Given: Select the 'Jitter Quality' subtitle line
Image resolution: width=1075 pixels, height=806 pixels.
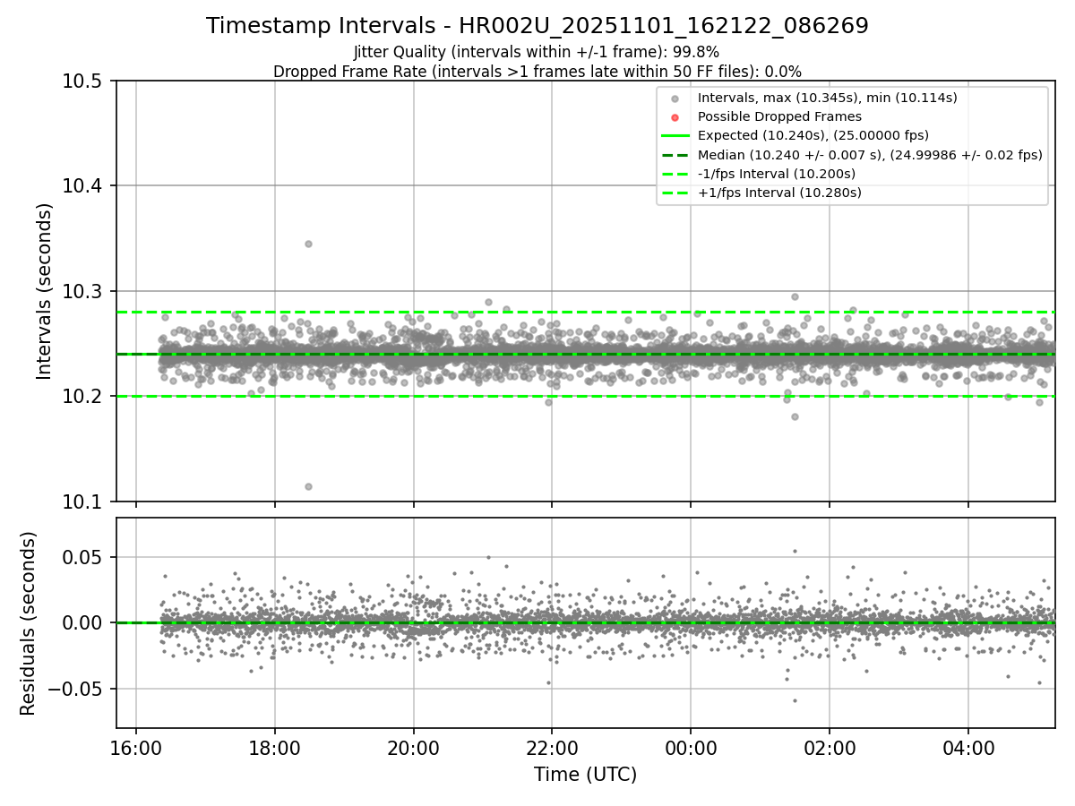Looking at the screenshot, I should click(537, 53).
